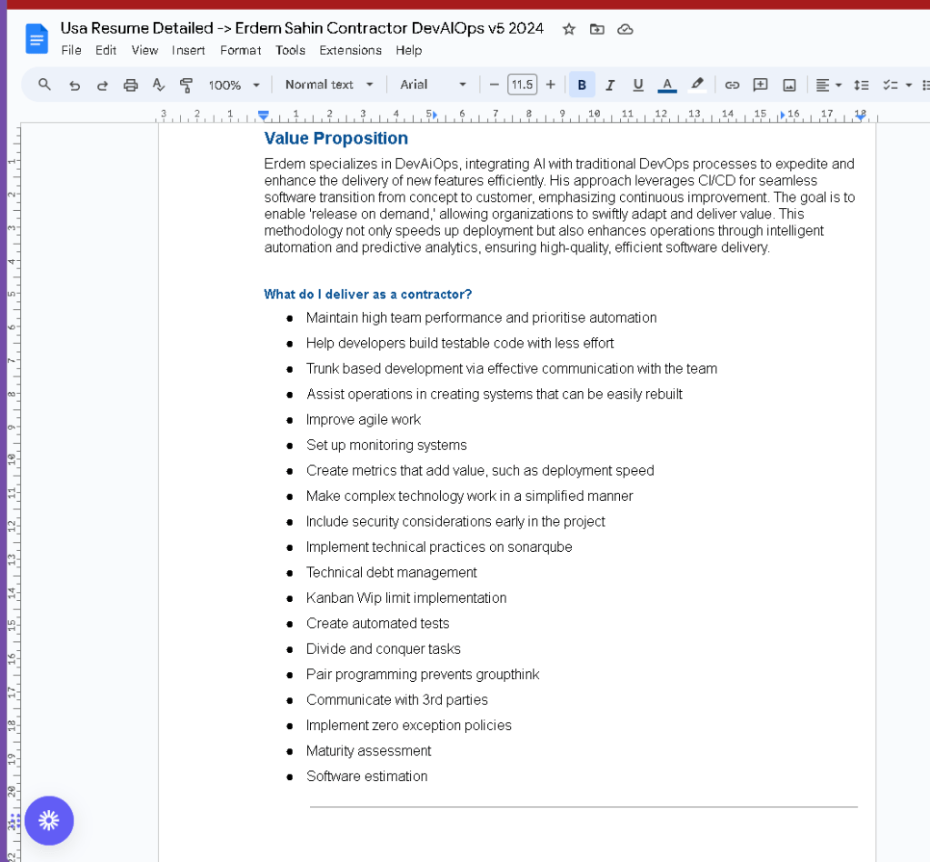Open the search menus magnifier
Screen dimensions: 930x862
coord(45,85)
